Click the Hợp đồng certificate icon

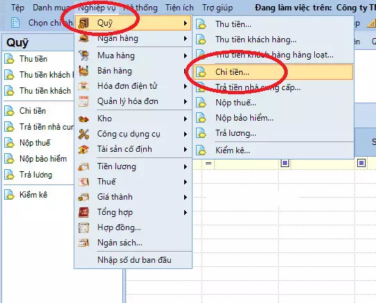(83, 227)
